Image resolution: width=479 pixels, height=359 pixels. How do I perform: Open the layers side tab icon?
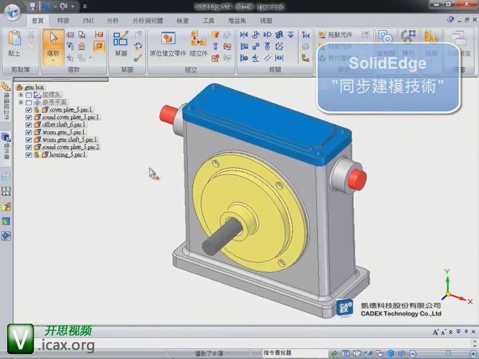click(x=6, y=176)
